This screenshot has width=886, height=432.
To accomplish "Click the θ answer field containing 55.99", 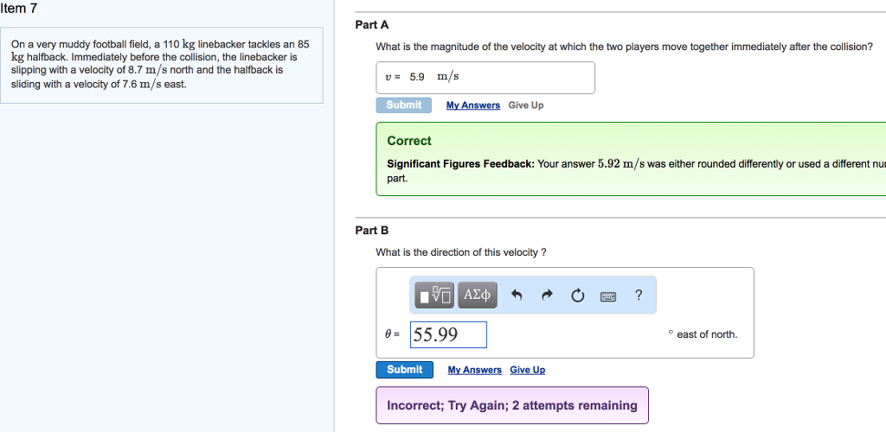I will coord(448,334).
